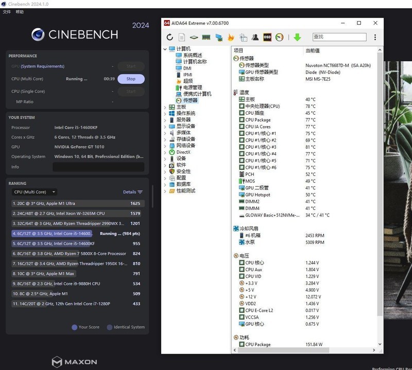Open the CPU (Multi Core) ranking dropdown
The height and width of the screenshot is (370, 412).
coord(34,192)
